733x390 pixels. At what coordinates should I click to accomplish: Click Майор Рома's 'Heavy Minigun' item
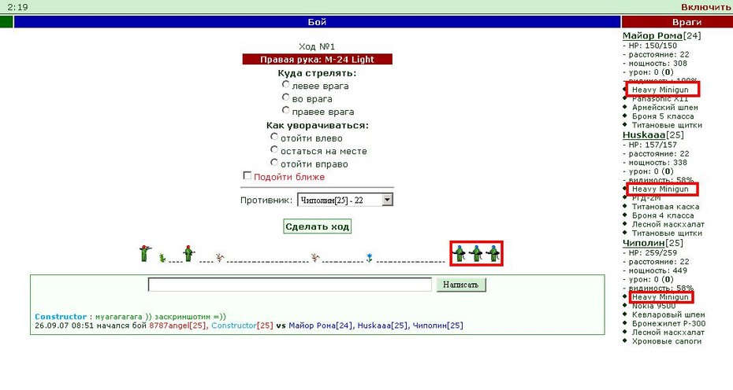click(x=660, y=90)
